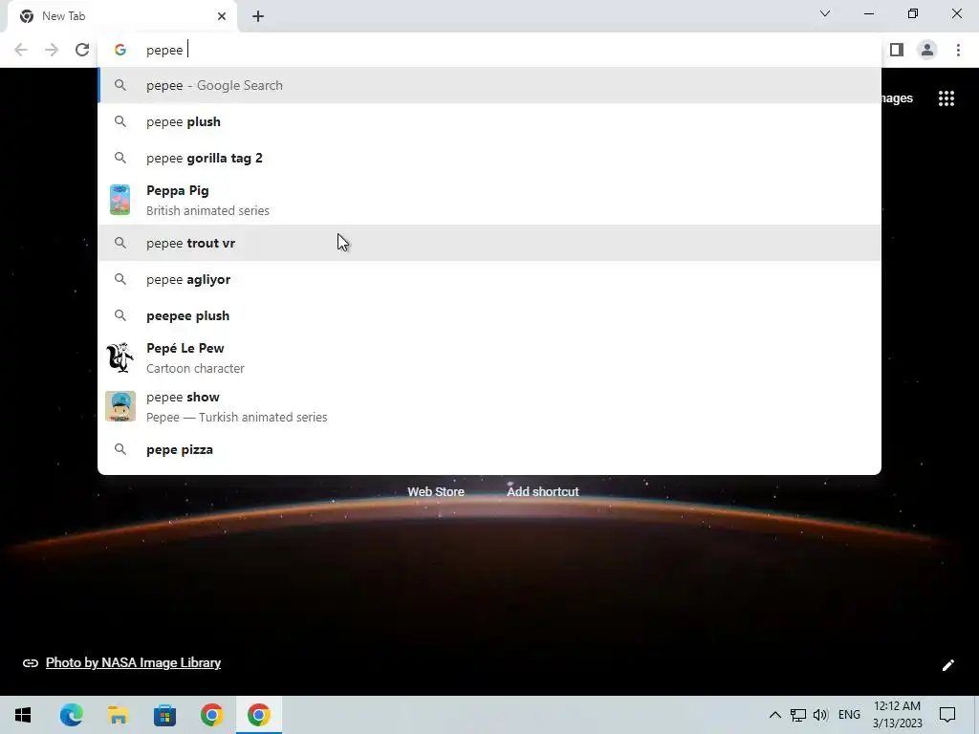Viewport: 979px width, 734px height.
Task: Click the first Chrome taskbar icon
Action: [211, 715]
